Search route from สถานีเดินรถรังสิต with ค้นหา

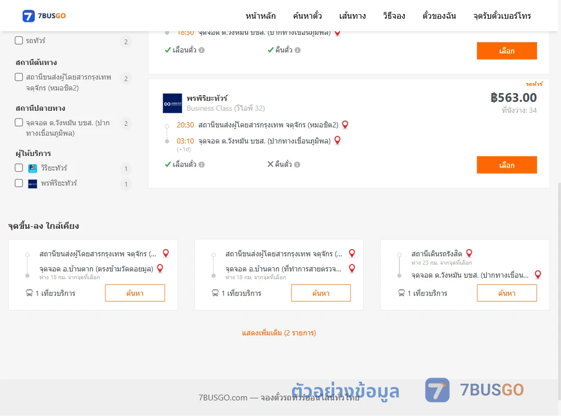click(506, 293)
